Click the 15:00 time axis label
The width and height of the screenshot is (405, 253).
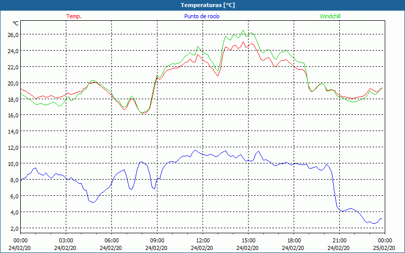pos(249,241)
